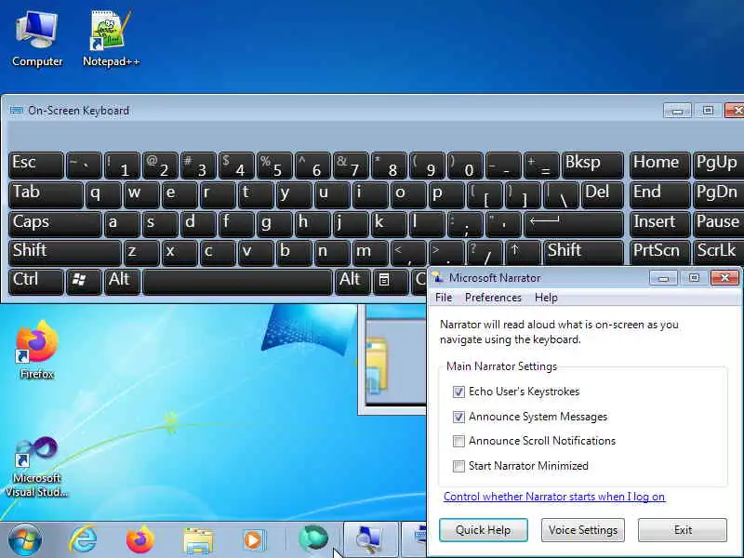Toggle the Ctrl key on keyboard

[x=35, y=282]
